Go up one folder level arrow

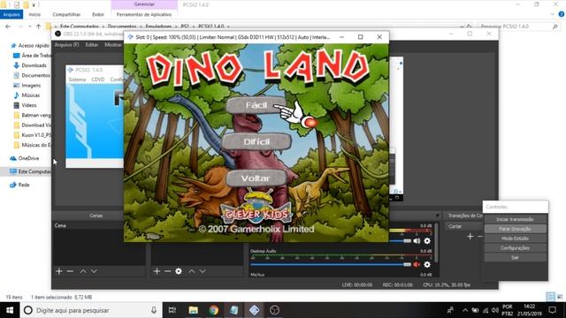38,26
